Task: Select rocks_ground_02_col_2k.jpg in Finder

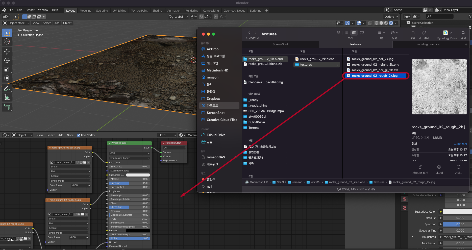Action: pyautogui.click(x=372, y=59)
